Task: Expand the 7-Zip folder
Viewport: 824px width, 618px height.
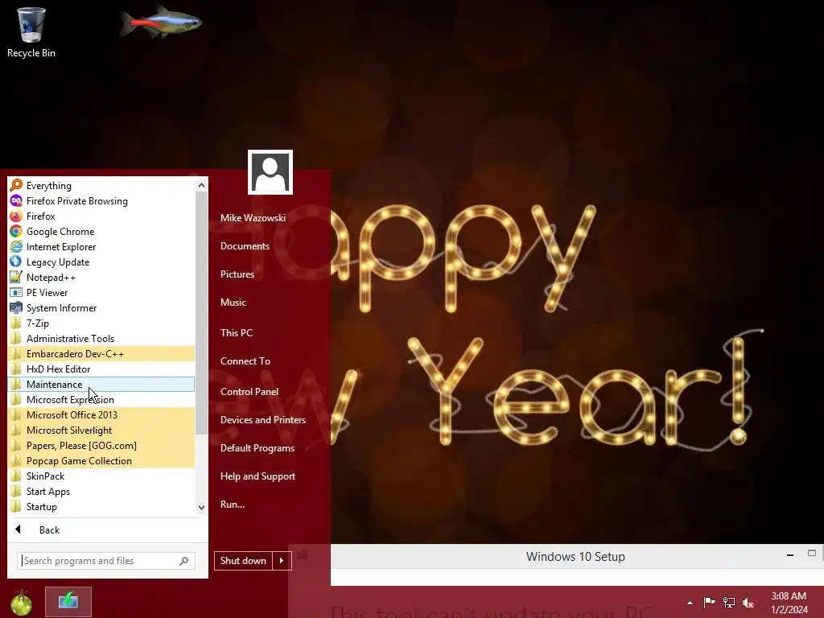Action: (101, 323)
